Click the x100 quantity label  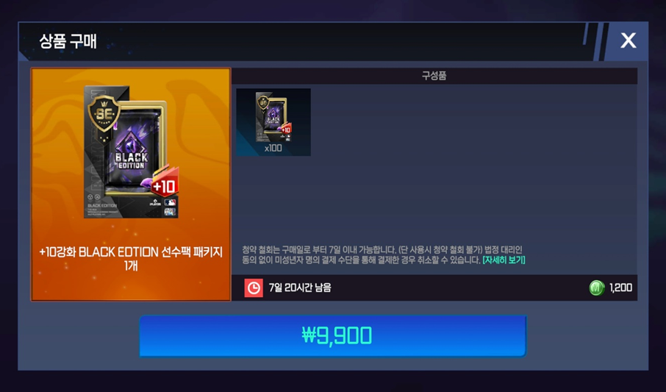pyautogui.click(x=273, y=148)
